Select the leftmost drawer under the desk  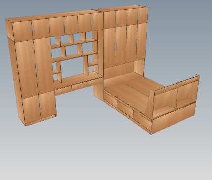(63, 91)
